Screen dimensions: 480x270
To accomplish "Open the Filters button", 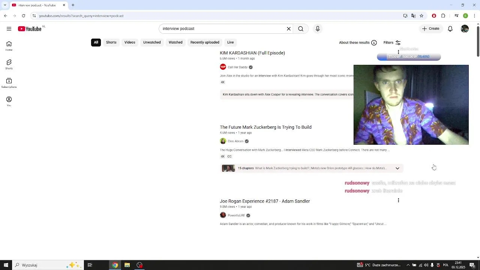I will 392,43.
